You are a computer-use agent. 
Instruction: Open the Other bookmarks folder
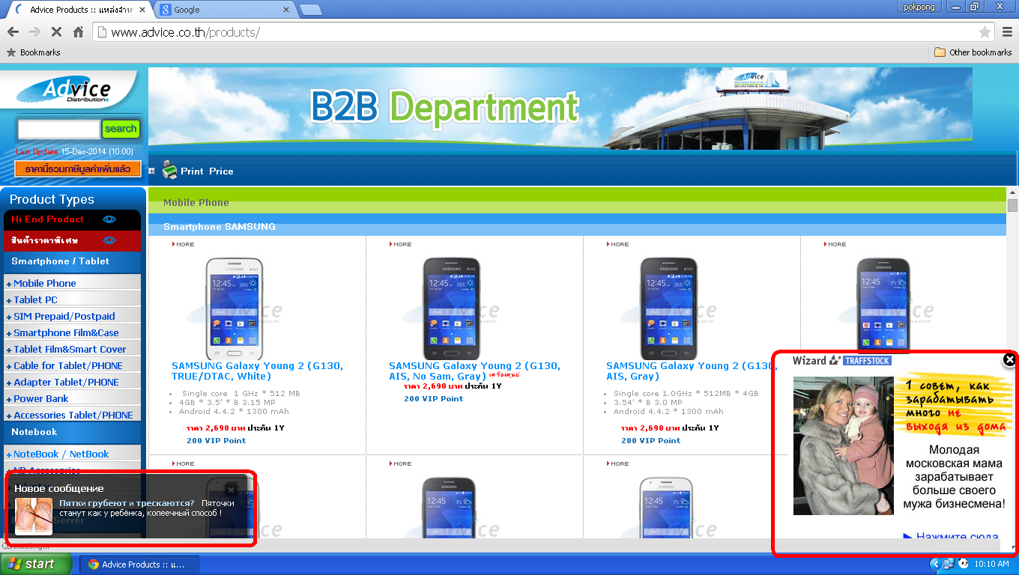(x=973, y=52)
